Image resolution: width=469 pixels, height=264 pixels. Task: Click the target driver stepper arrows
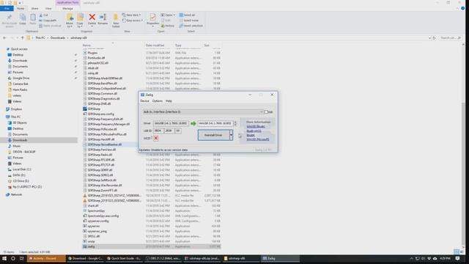pos(234,123)
